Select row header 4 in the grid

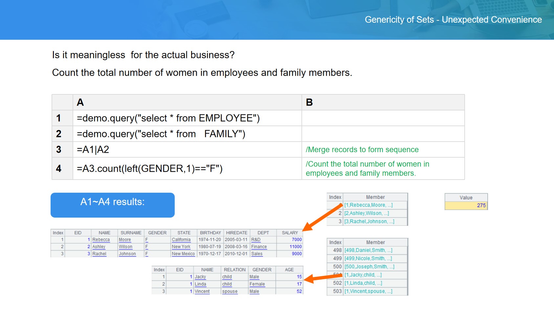[62, 168]
